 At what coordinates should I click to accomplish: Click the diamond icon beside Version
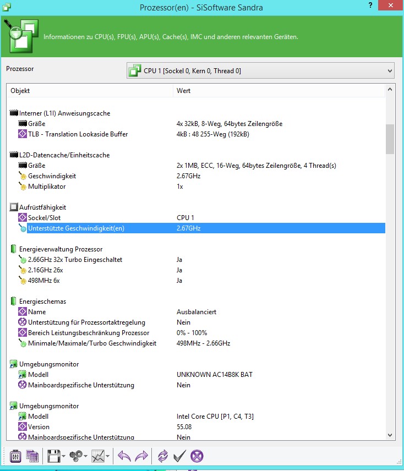[23, 426]
